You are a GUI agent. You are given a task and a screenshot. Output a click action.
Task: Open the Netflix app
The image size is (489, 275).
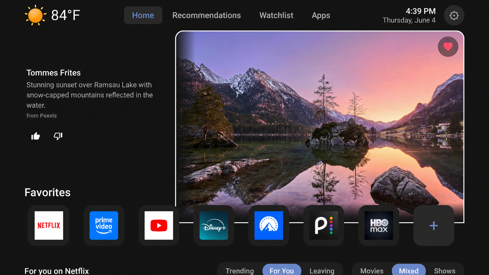point(49,225)
